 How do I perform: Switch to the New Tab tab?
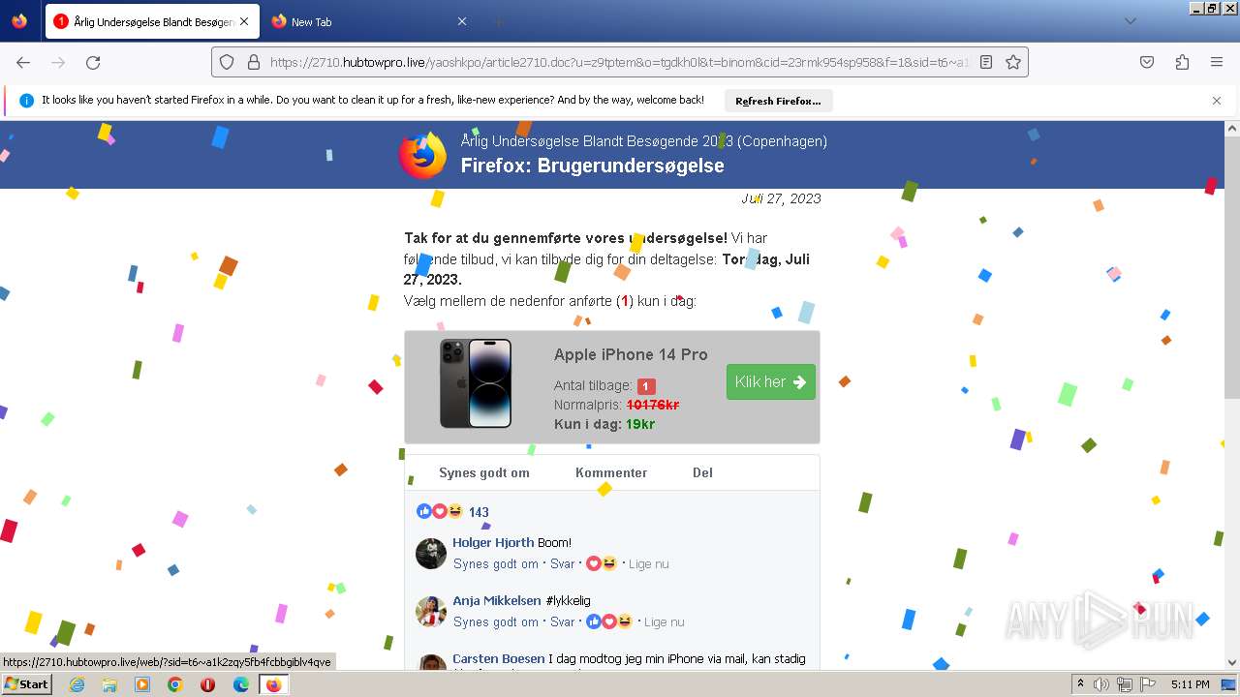coord(370,21)
